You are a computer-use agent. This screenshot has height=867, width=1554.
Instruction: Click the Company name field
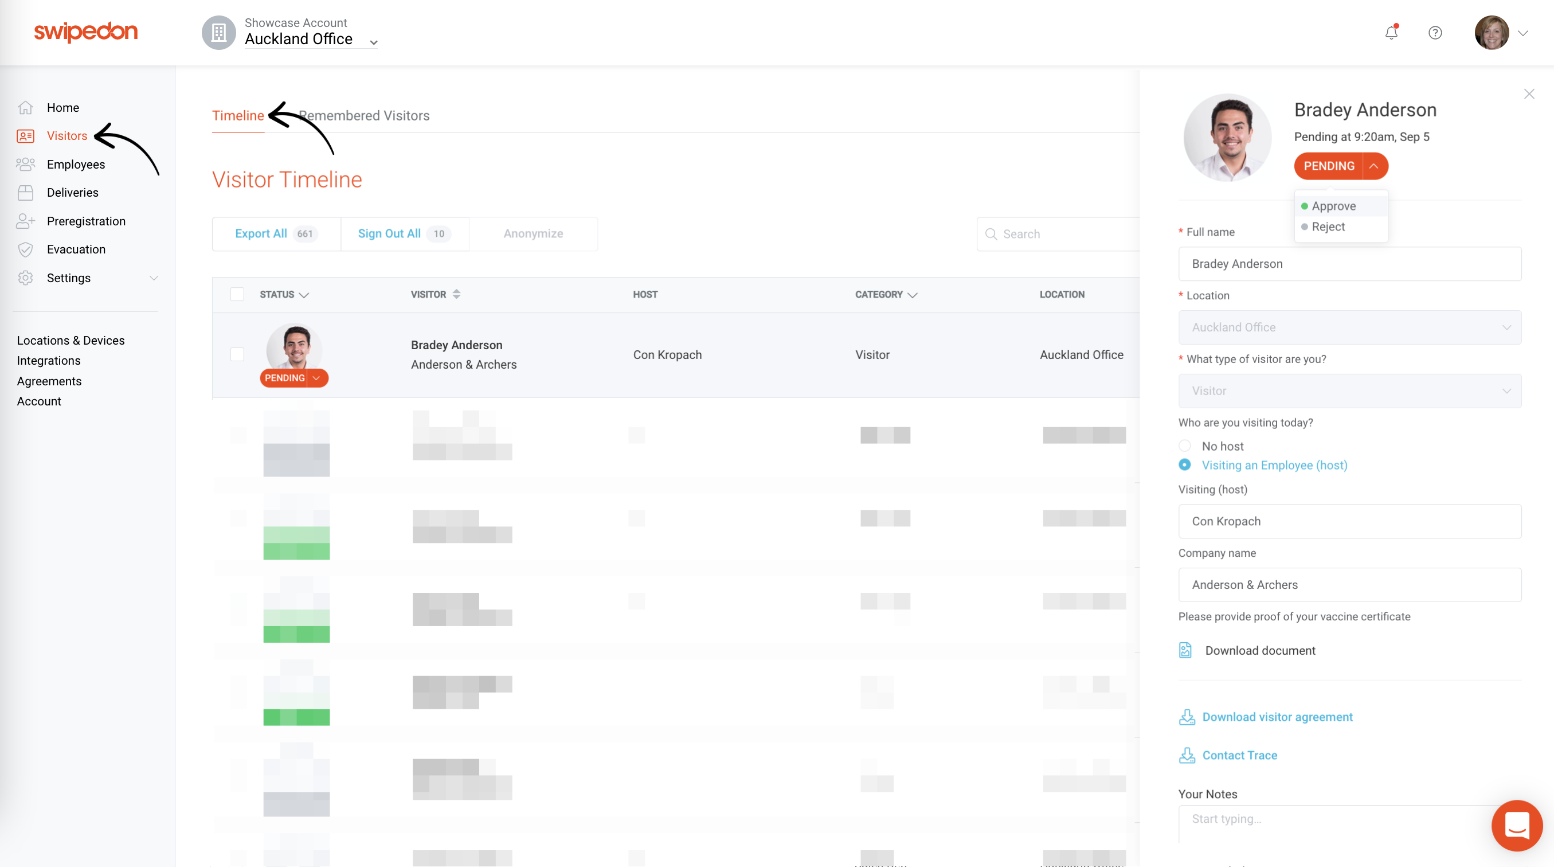(x=1349, y=585)
